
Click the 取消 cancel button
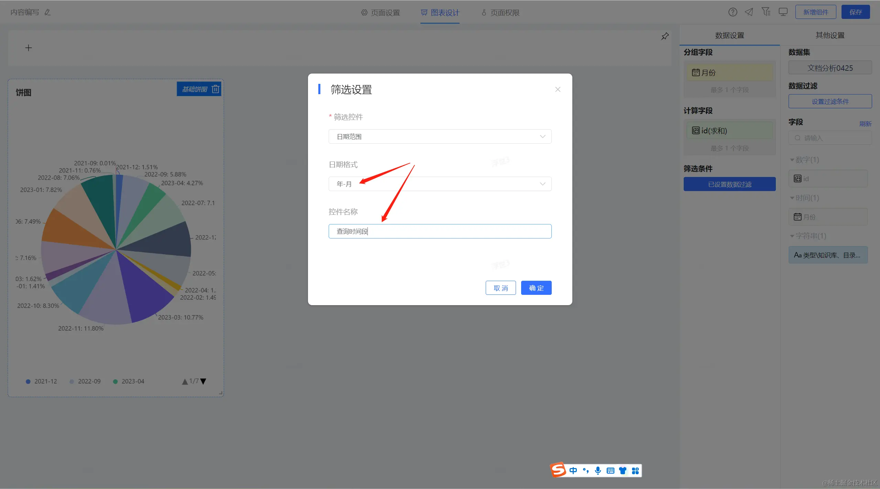click(500, 288)
